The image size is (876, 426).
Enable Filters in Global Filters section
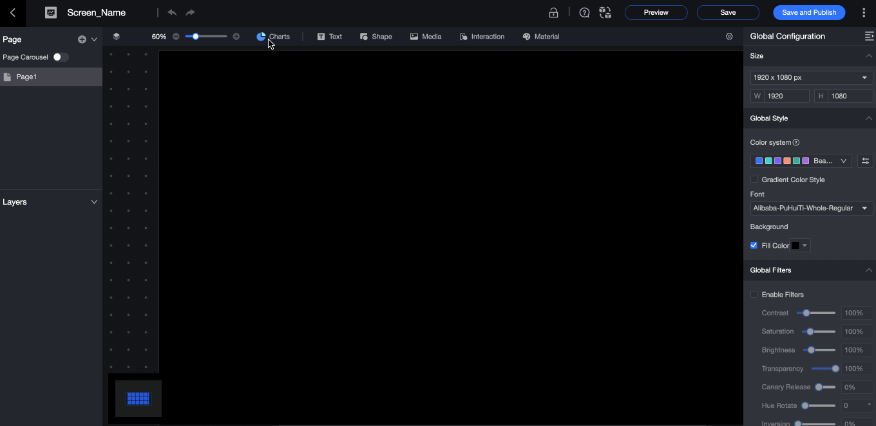tap(754, 294)
